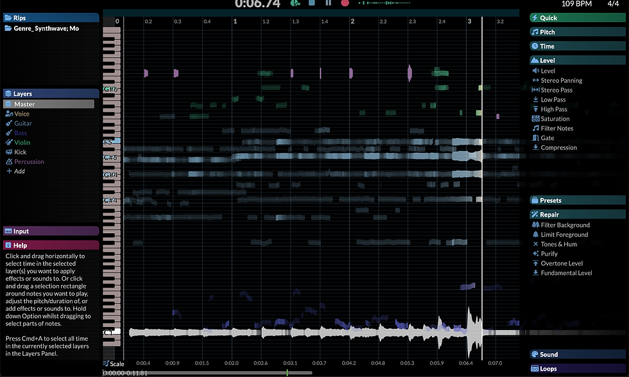
Task: Toggle the Scale display at bottom left
Action: [x=114, y=364]
